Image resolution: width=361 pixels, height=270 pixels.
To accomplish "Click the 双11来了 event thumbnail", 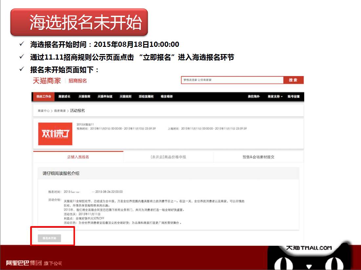I will [x=55, y=134].
